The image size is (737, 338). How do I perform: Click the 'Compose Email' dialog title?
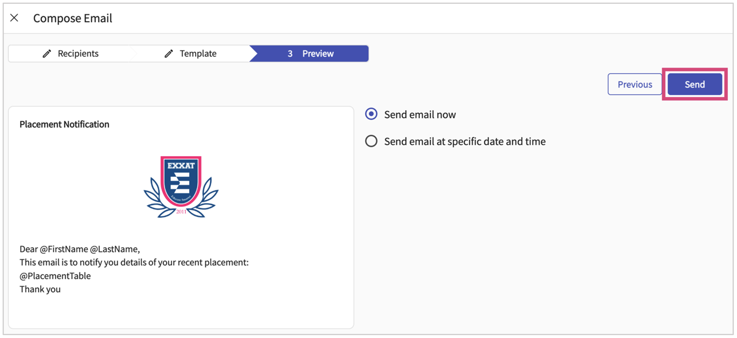72,18
